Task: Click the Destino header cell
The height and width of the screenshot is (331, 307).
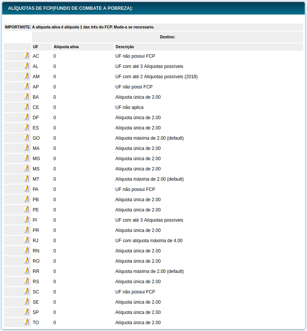Action: 168,37
